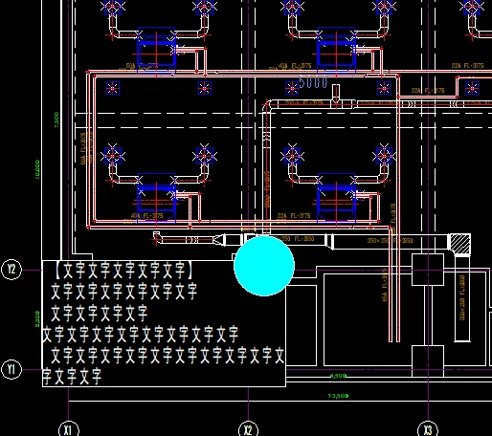Image resolution: width=492 pixels, height=436 pixels.
Task: Select the X1 grid axis bubble
Action: point(68,429)
